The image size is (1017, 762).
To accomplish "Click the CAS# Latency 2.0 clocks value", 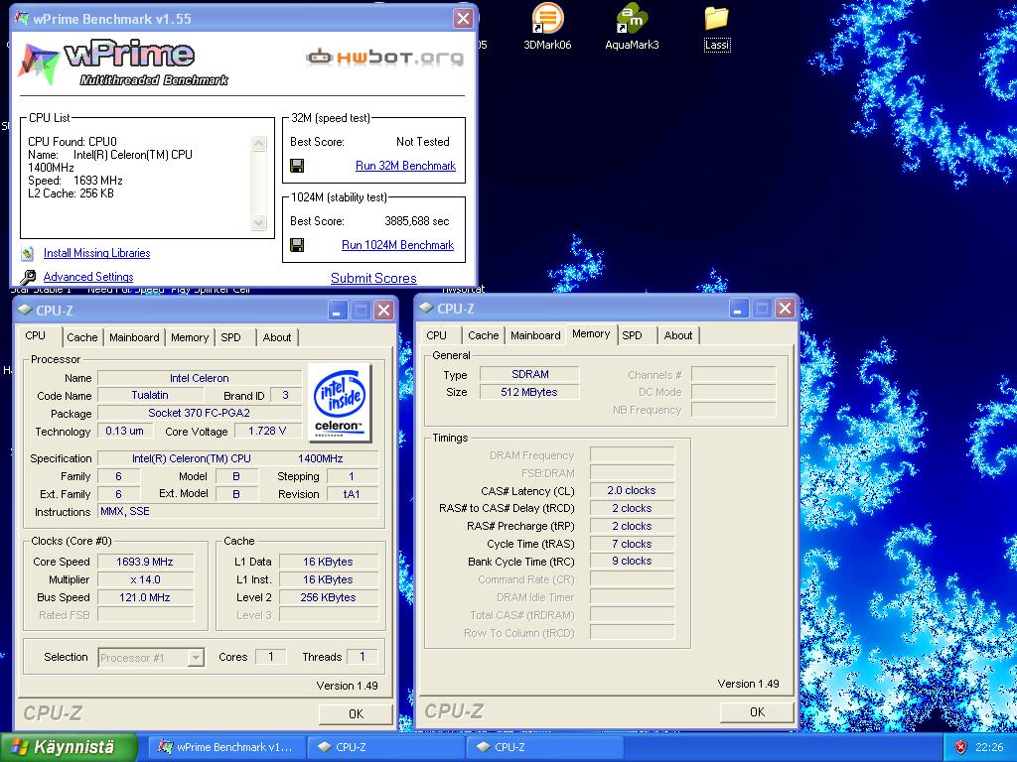I will tap(632, 490).
